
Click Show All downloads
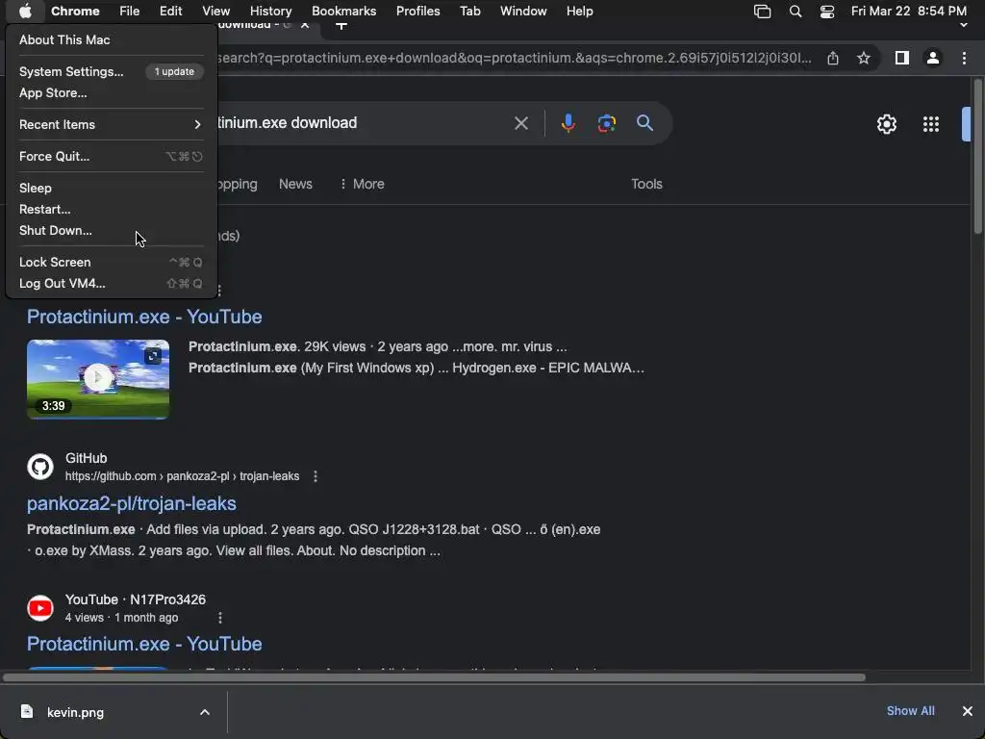pyautogui.click(x=910, y=711)
